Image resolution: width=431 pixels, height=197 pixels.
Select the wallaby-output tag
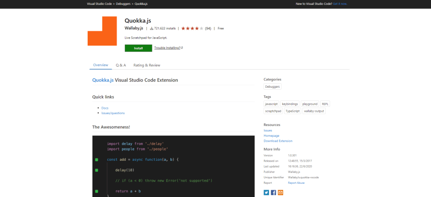point(314,111)
